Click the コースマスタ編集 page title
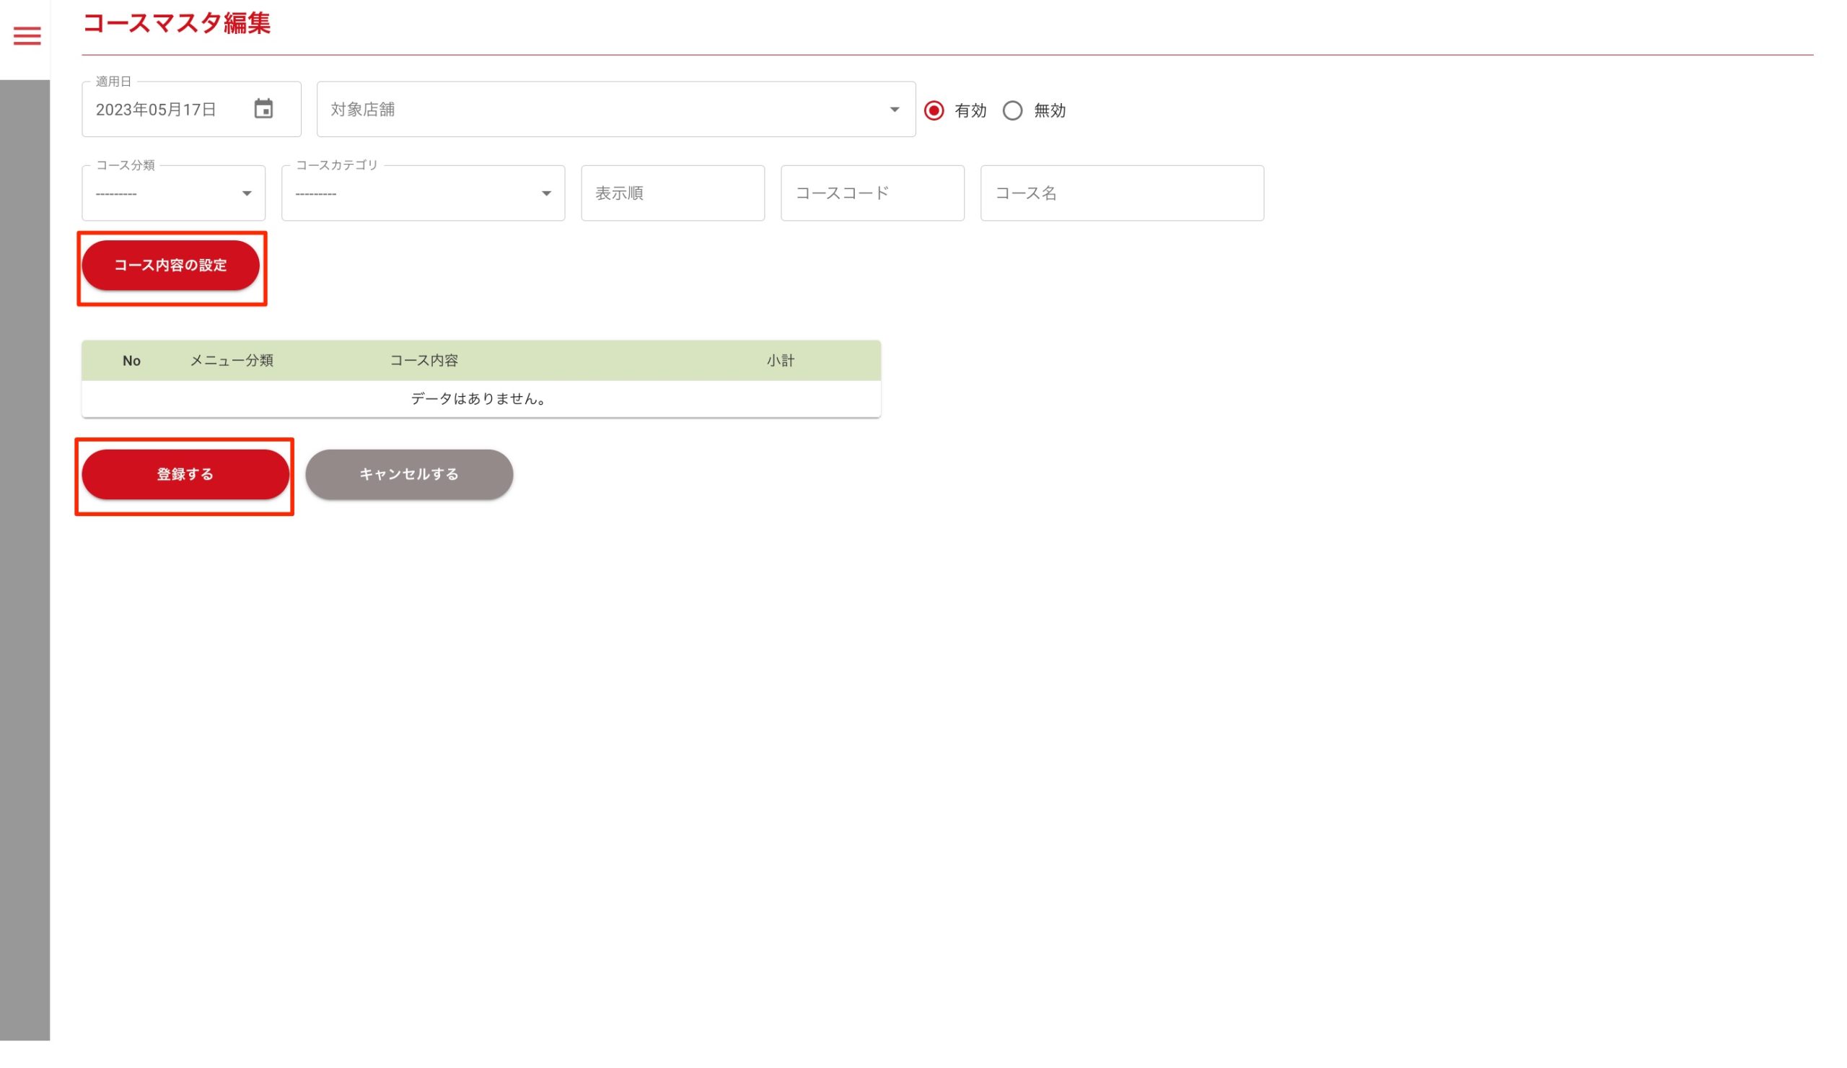 177,24
